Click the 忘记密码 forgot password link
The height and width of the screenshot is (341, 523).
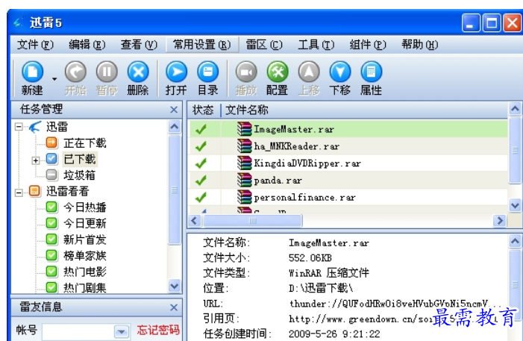[x=158, y=330]
